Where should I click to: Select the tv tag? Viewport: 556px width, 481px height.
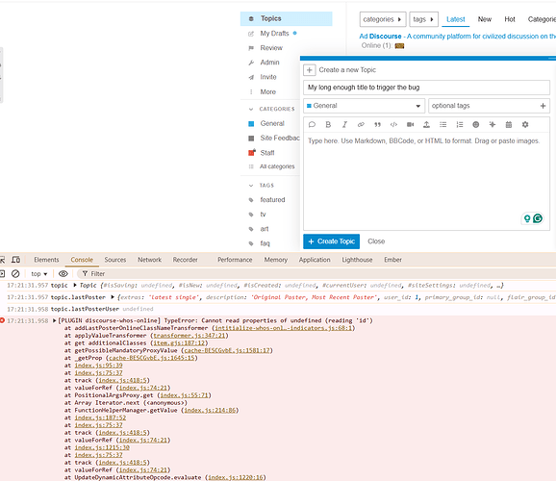pyautogui.click(x=263, y=215)
